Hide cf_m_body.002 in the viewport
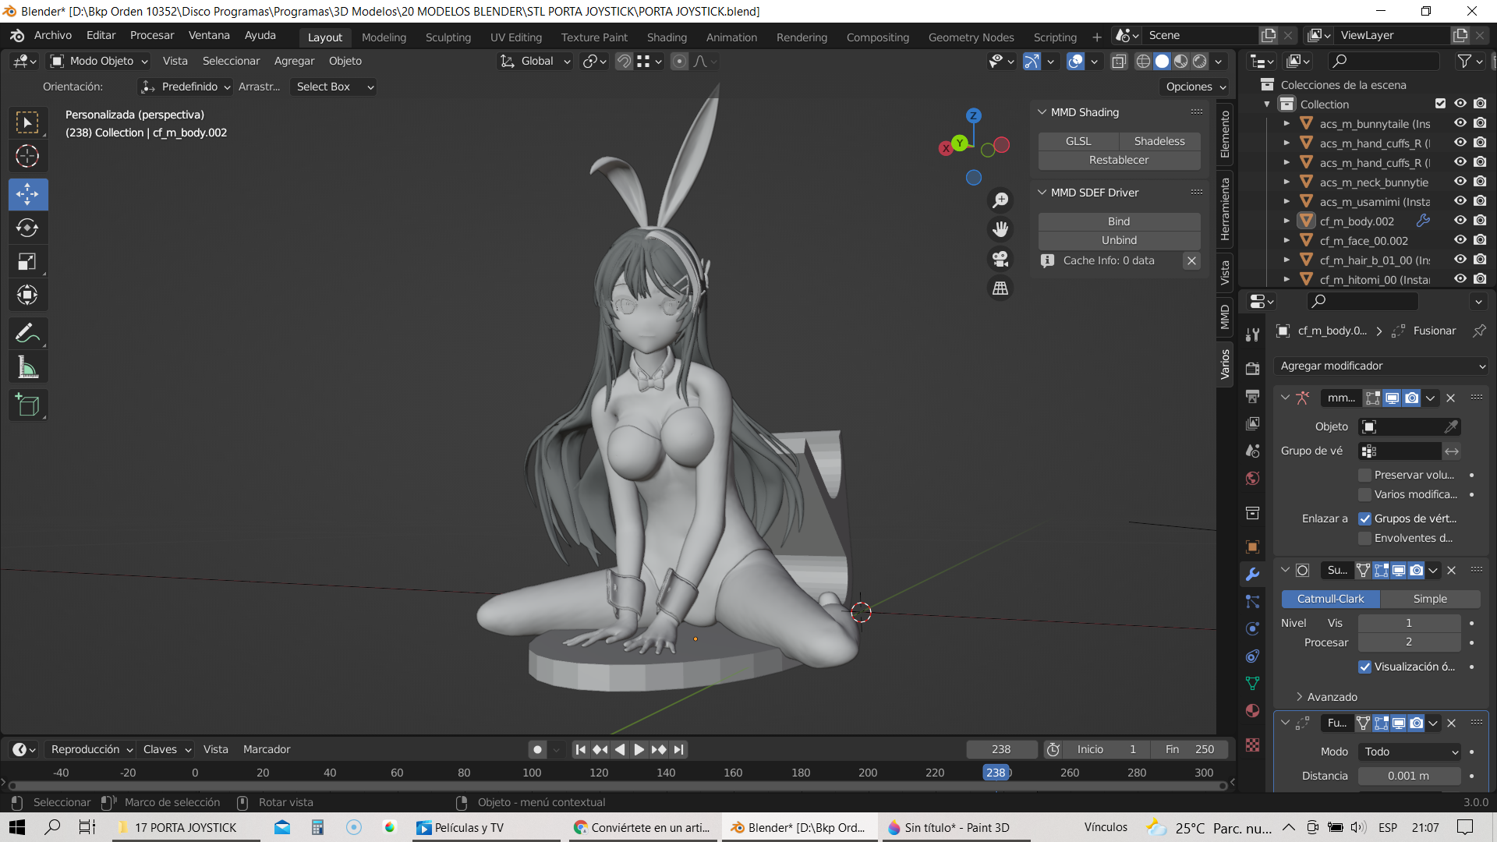The image size is (1497, 842). point(1460,221)
